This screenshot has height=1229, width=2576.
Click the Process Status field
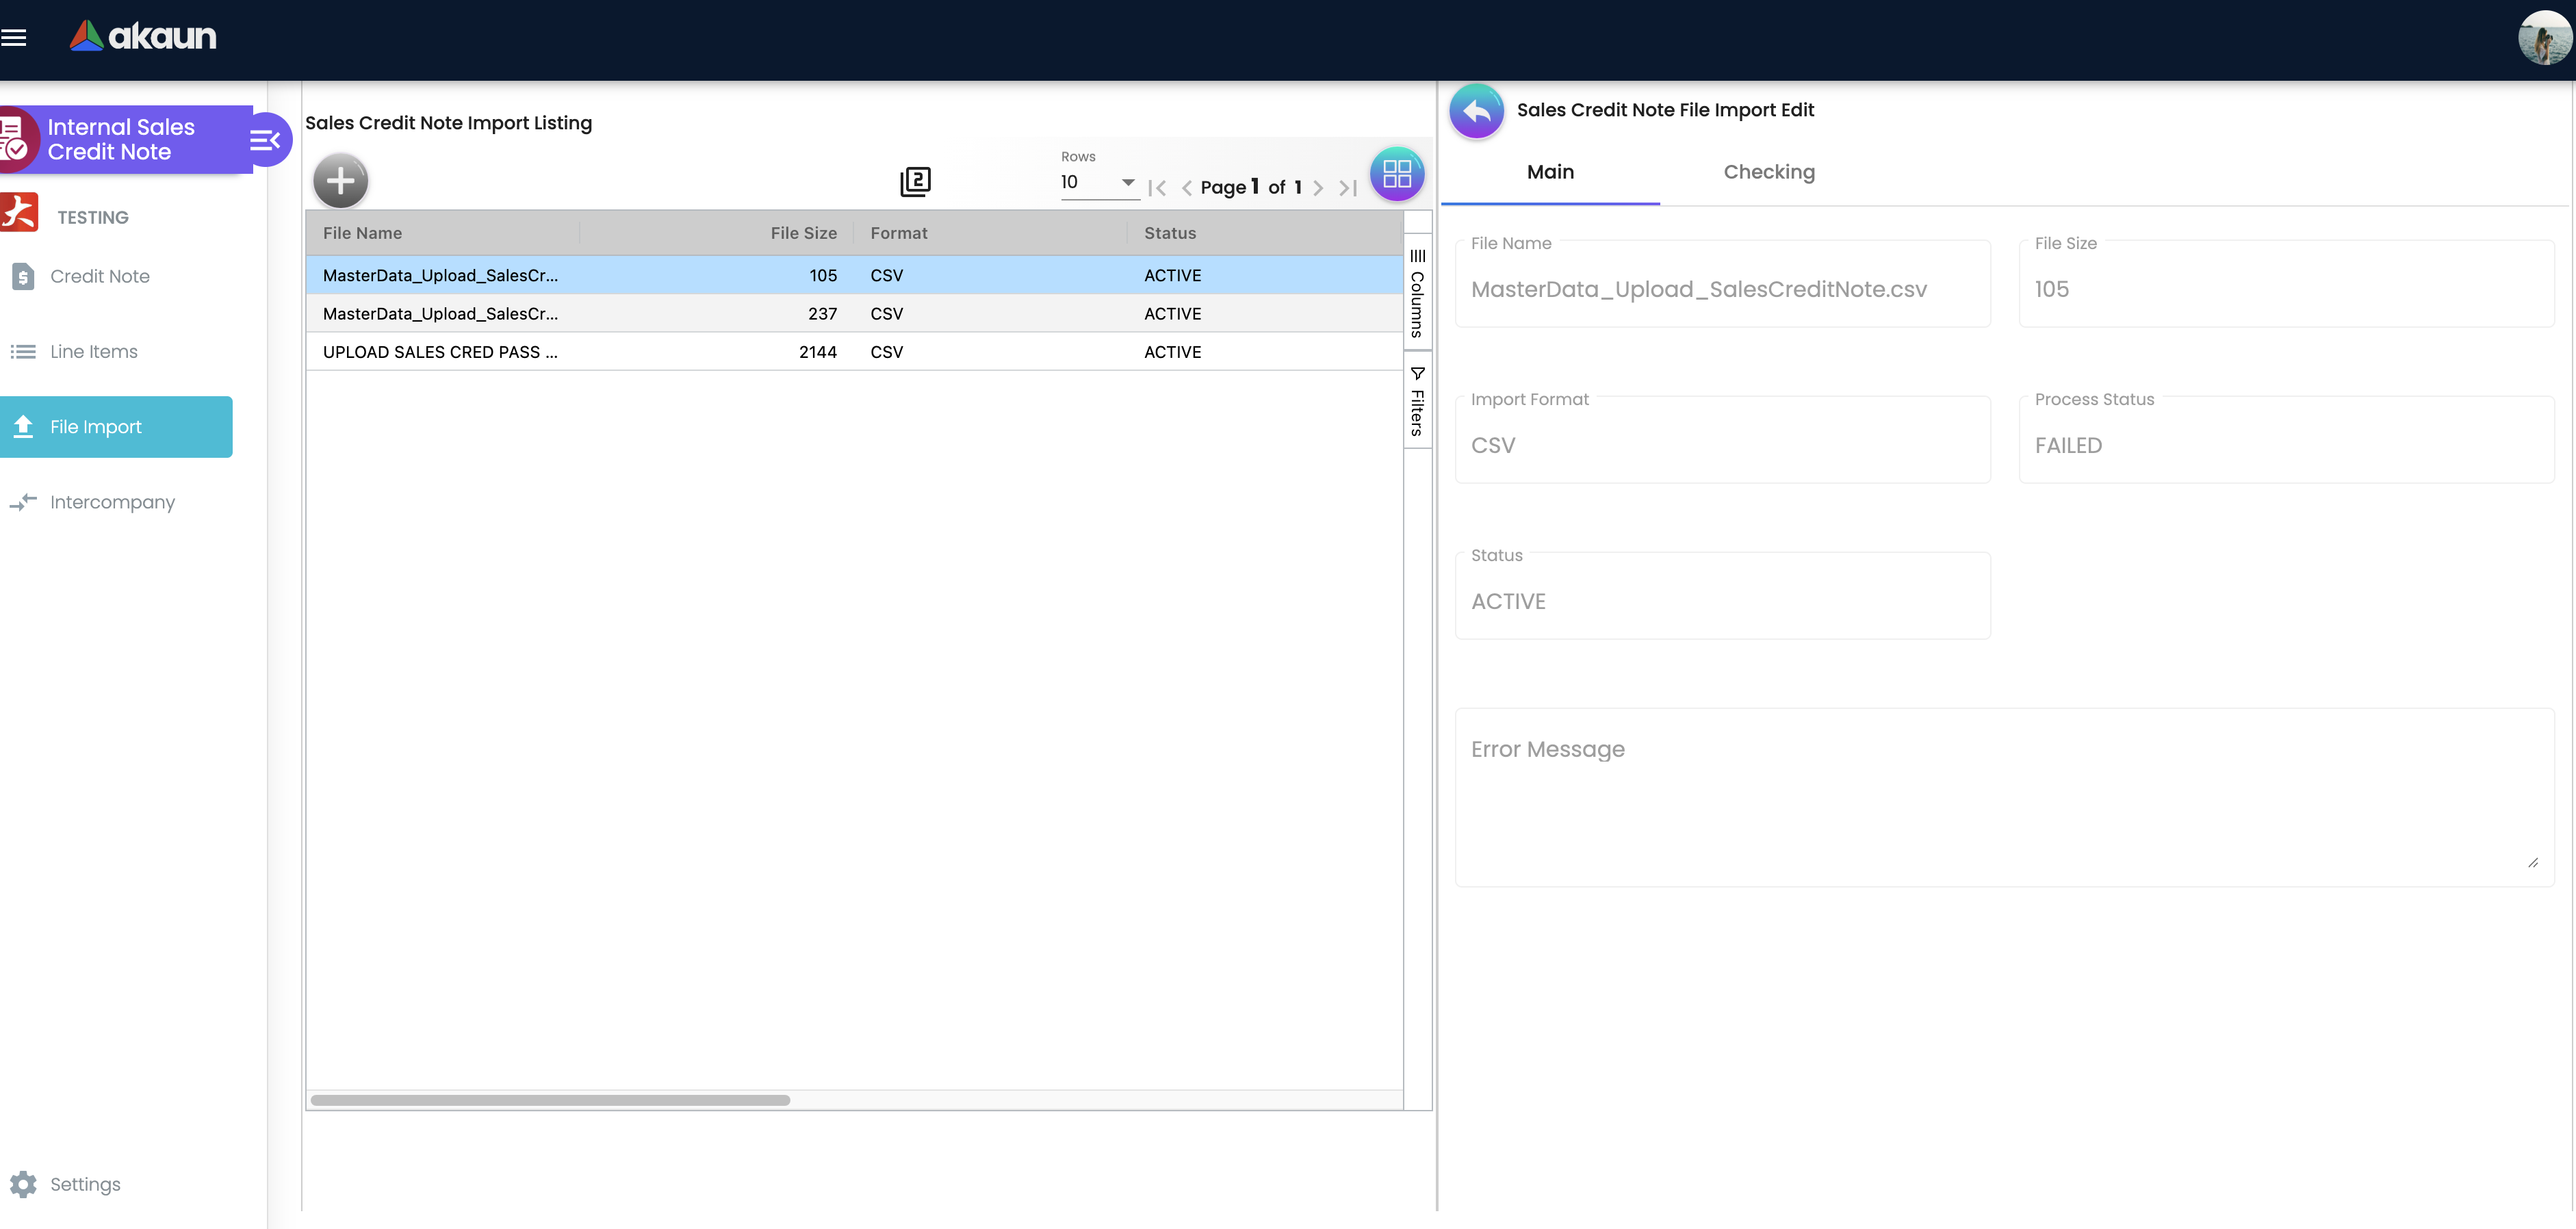point(2286,440)
